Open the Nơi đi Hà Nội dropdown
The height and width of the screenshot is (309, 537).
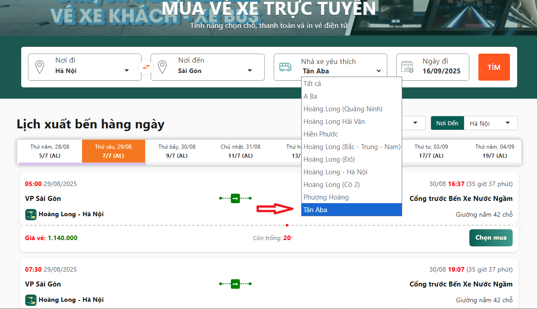[90, 71]
